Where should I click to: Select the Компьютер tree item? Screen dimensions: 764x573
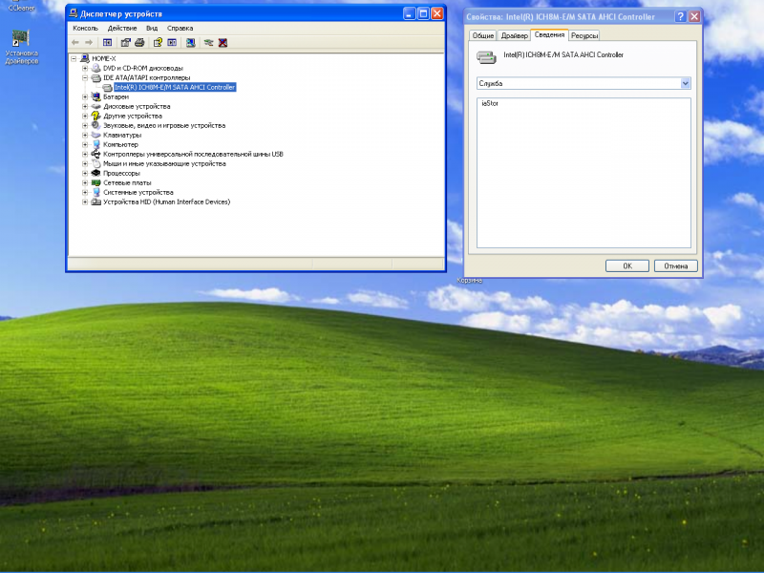pyautogui.click(x=121, y=145)
